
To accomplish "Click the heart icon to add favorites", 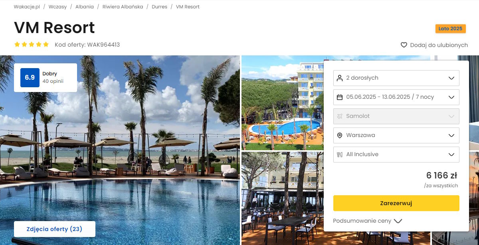I will pos(404,45).
